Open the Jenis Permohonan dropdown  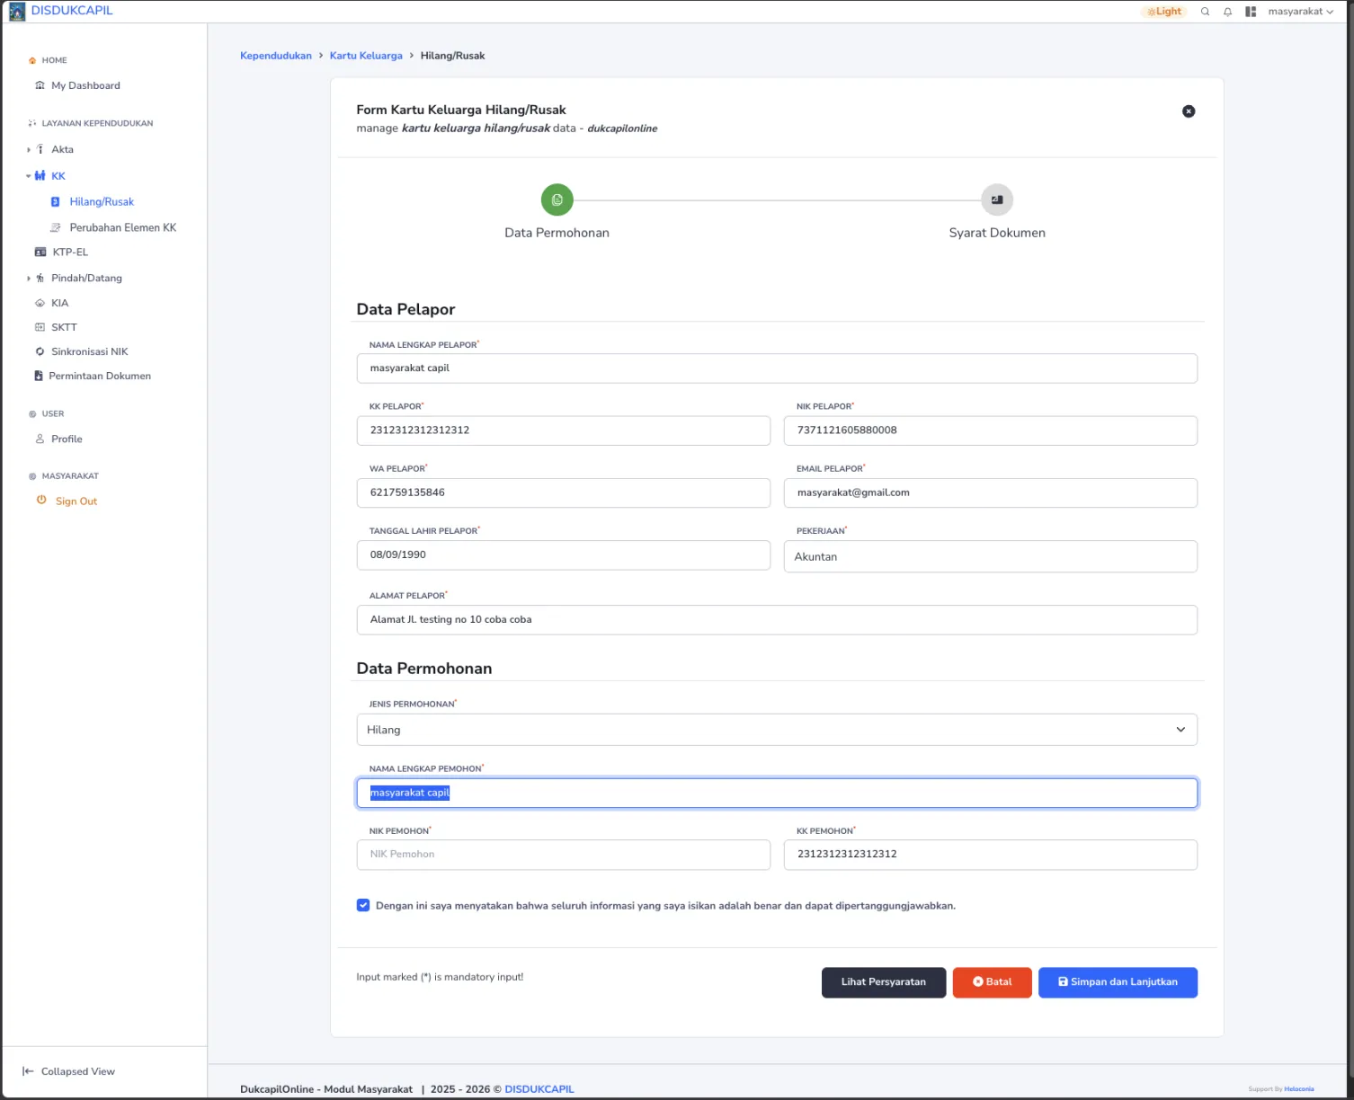point(1180,730)
